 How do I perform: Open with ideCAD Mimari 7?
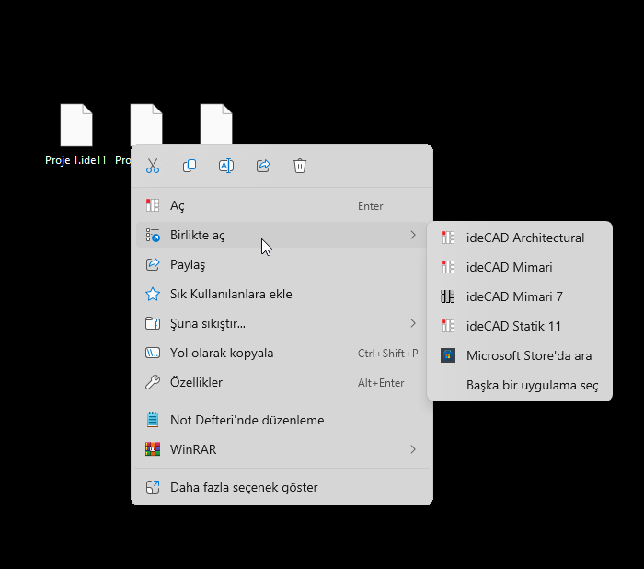point(520,296)
